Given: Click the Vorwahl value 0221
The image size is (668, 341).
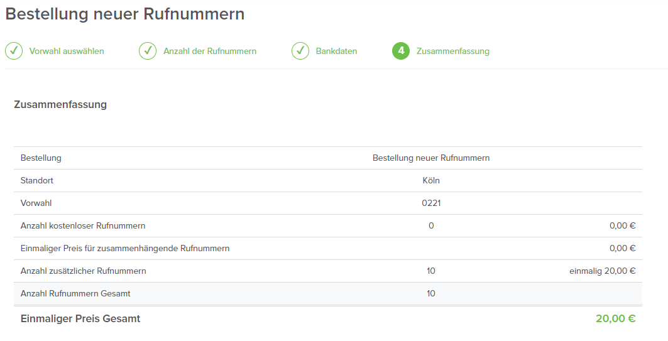Looking at the screenshot, I should (431, 203).
